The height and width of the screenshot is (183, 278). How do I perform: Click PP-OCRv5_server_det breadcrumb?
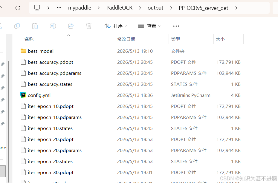click(203, 8)
